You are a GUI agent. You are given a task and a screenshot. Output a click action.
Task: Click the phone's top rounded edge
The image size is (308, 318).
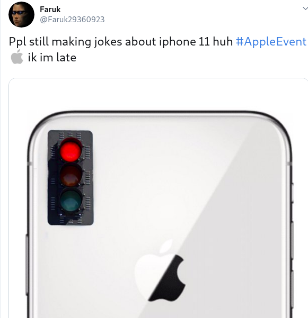[x=160, y=113]
